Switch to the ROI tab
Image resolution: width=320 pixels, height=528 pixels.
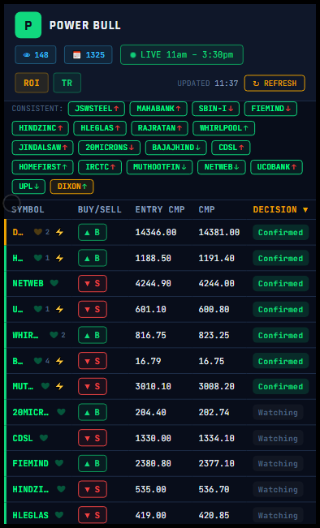point(32,83)
